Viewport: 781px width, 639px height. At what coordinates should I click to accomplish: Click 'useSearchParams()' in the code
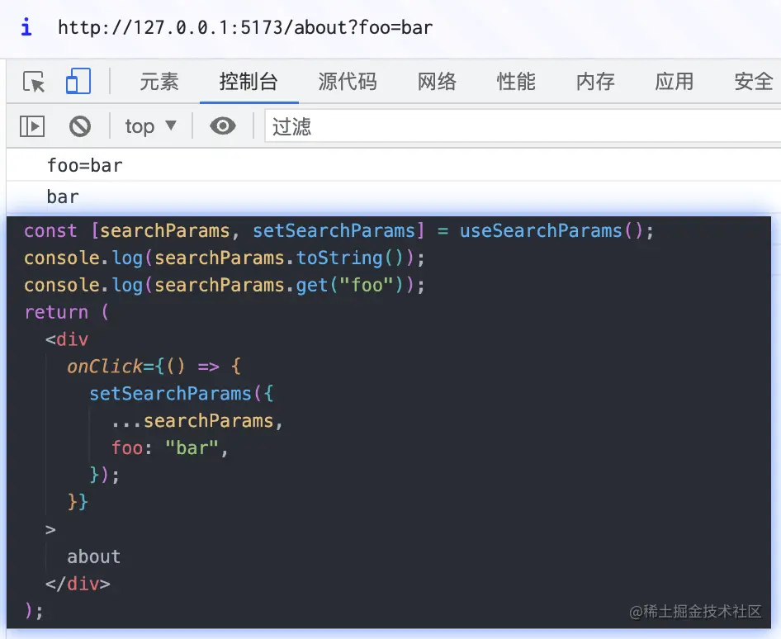(551, 230)
